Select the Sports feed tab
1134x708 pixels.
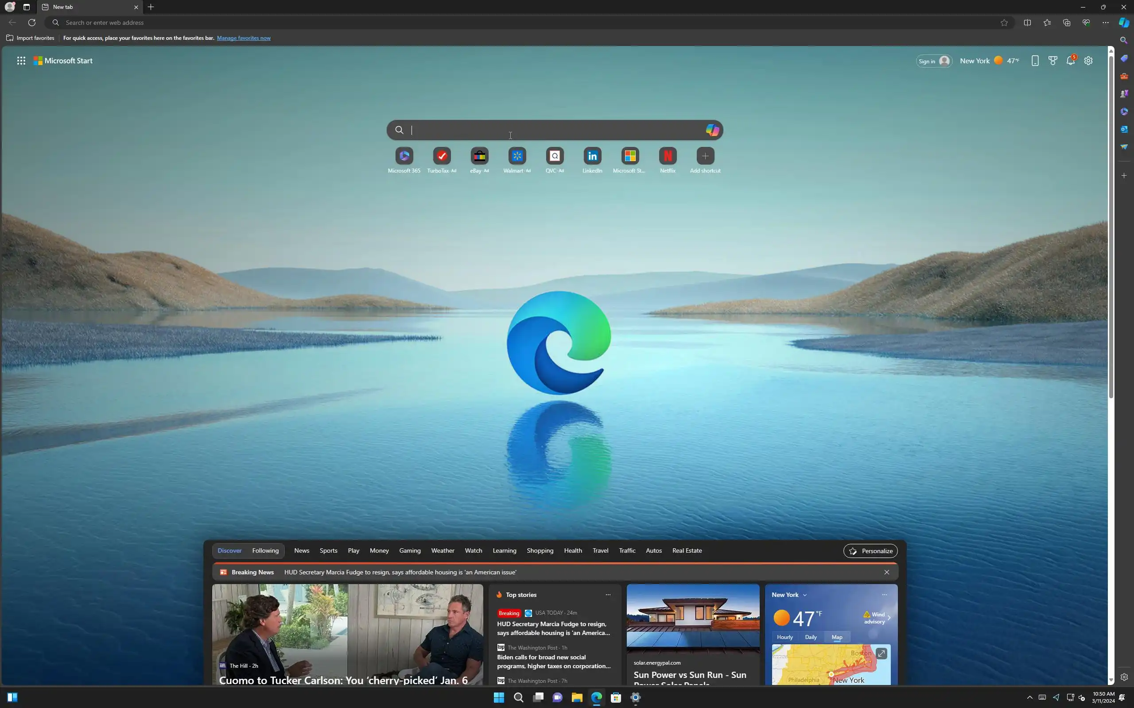(x=328, y=550)
